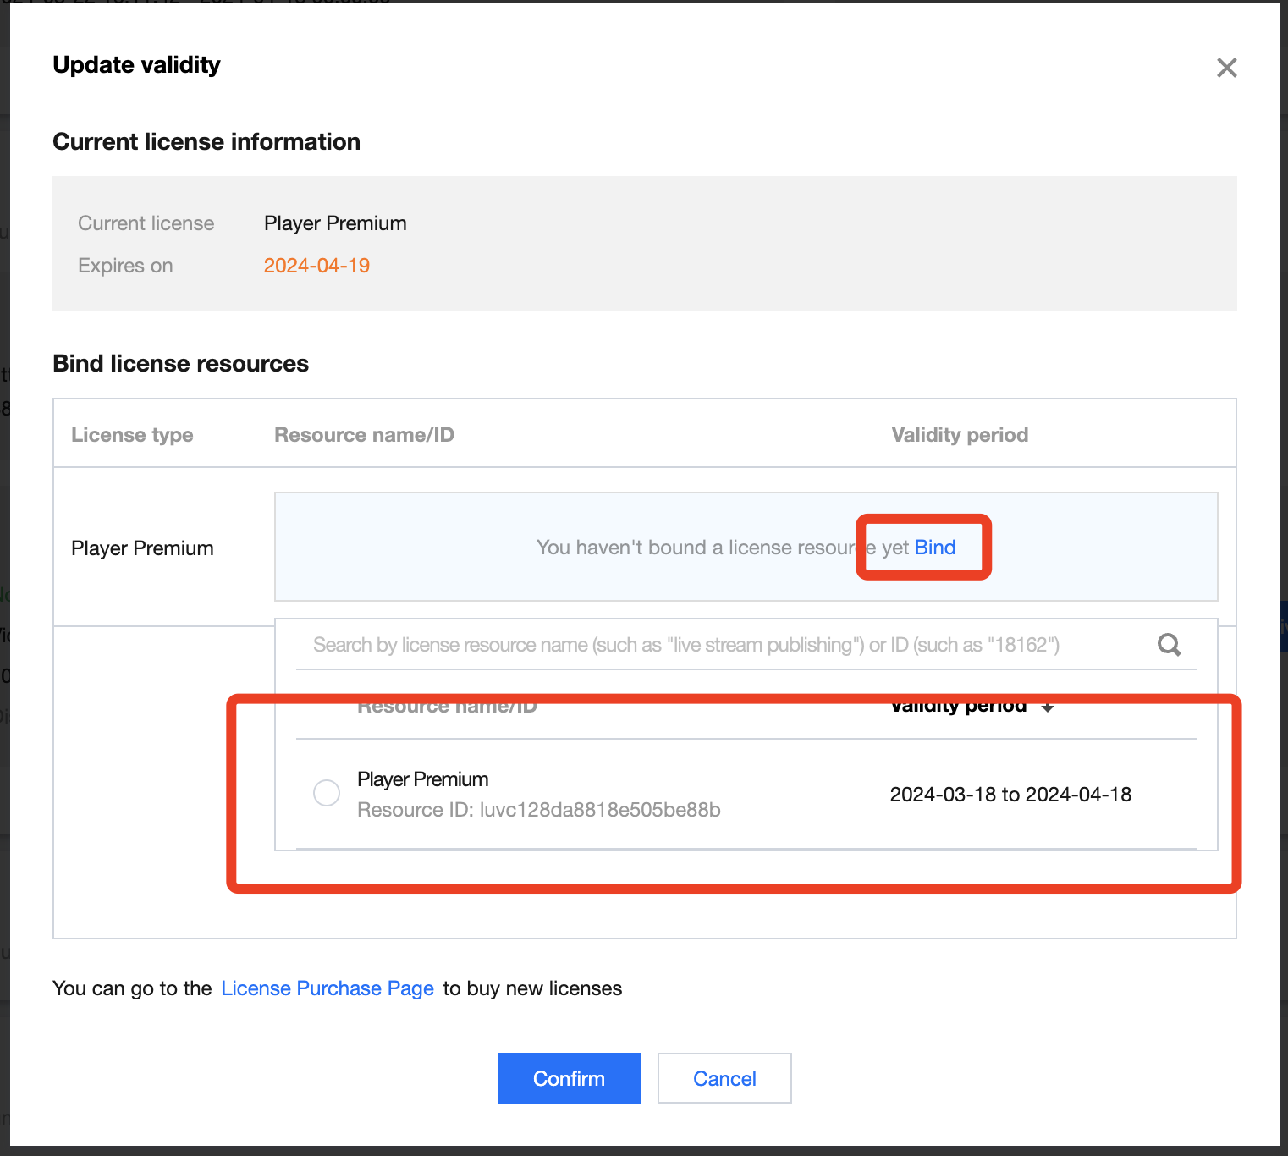Sort resources by validity period arrow

(x=1048, y=707)
